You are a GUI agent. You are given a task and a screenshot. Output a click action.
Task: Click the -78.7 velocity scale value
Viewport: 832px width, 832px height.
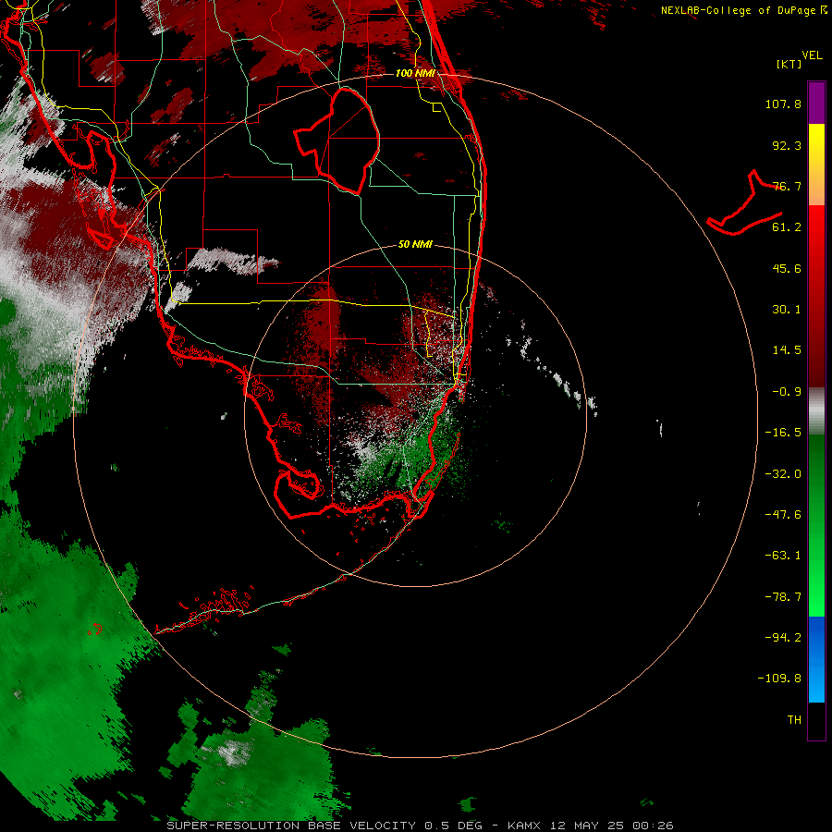point(783,597)
